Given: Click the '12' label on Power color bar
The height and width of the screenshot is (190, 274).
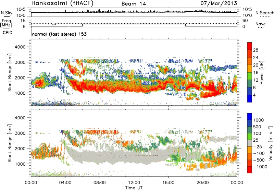Looking at the screenshot, I should tap(256, 80).
